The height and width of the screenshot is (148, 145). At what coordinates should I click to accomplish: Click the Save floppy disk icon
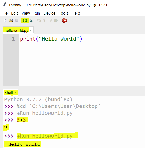point(17,21)
